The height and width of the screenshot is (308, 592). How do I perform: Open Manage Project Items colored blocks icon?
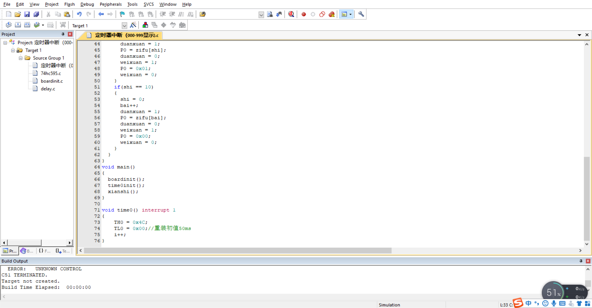coord(145,25)
